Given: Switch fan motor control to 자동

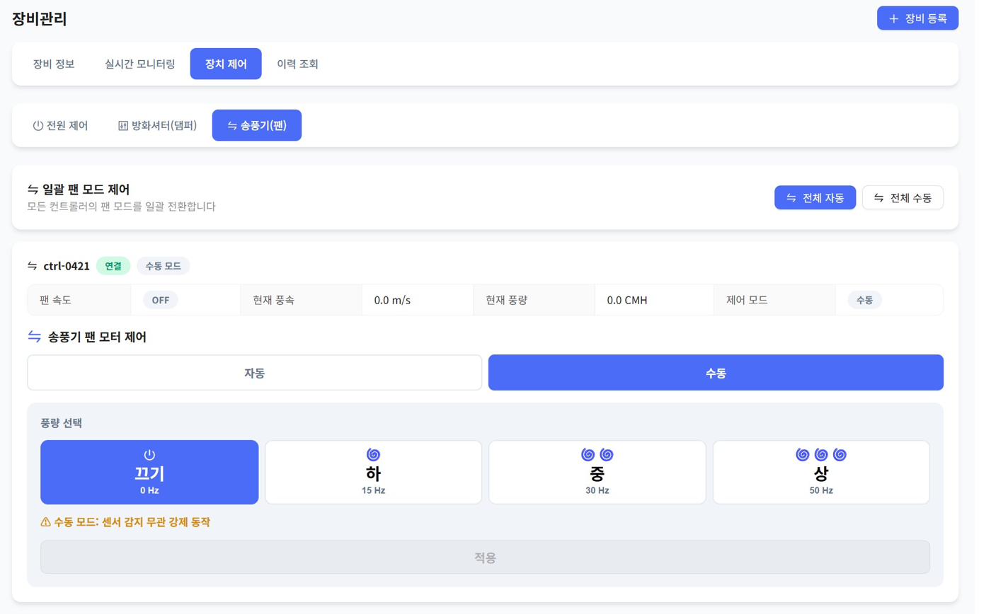Looking at the screenshot, I should tap(254, 373).
